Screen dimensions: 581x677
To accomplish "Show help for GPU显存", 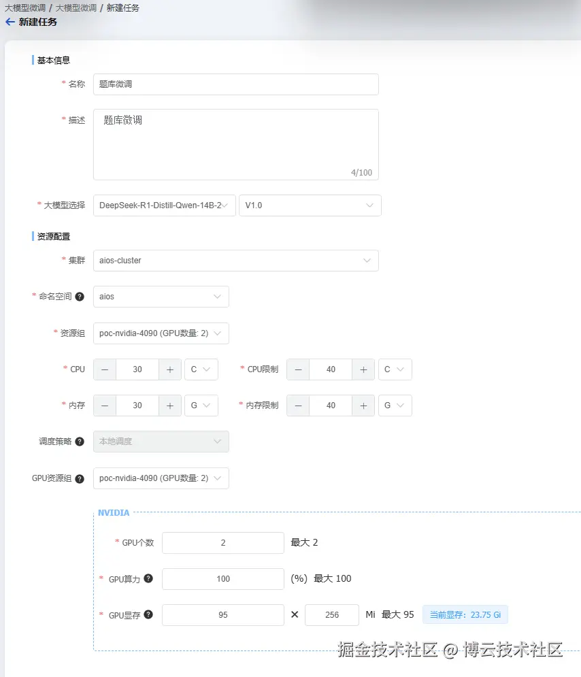I will coord(148,615).
